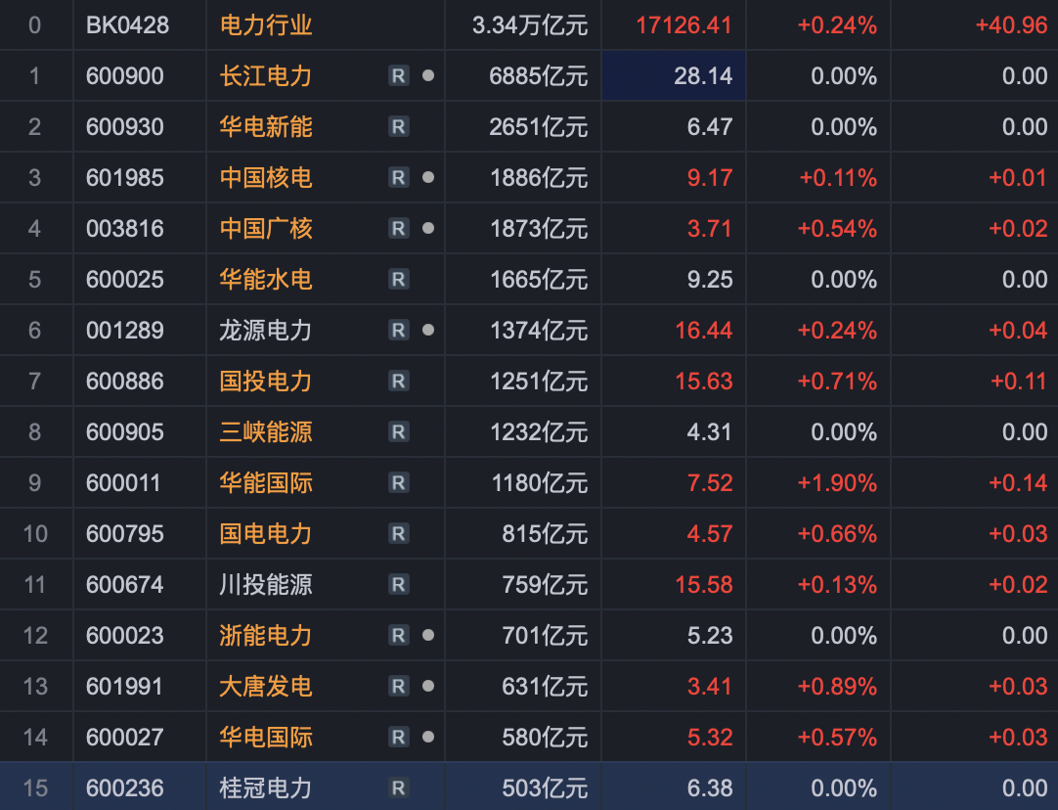This screenshot has width=1058, height=810.
Task: Click the gray dot marker for 龙源电力
Action: (427, 330)
